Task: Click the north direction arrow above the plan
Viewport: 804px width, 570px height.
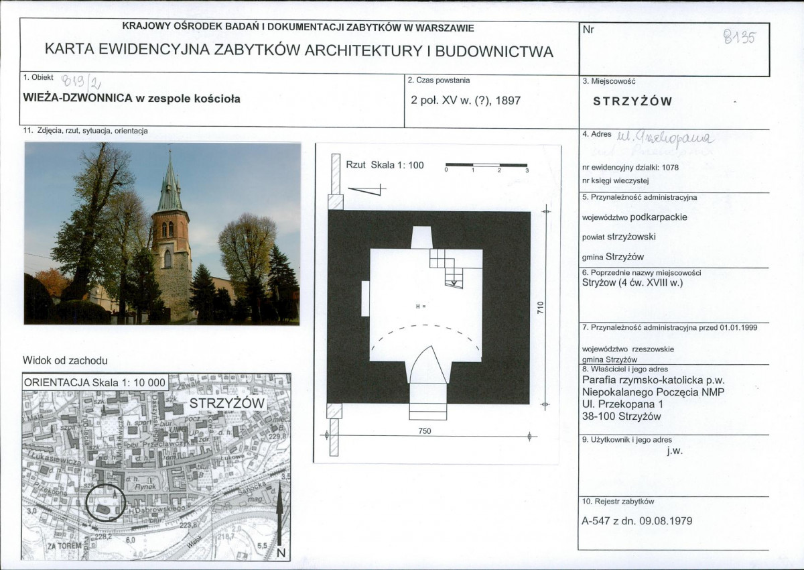Action: click(368, 190)
